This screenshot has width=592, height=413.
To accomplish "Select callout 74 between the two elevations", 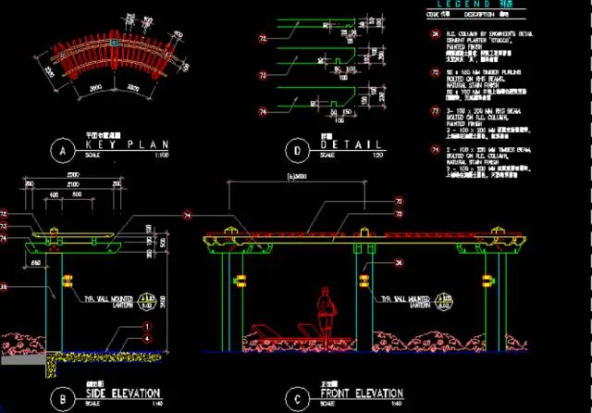I will pos(187,216).
